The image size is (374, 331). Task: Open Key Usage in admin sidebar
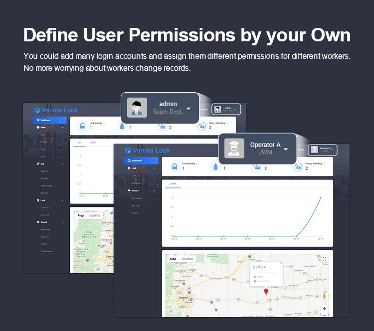click(x=45, y=229)
